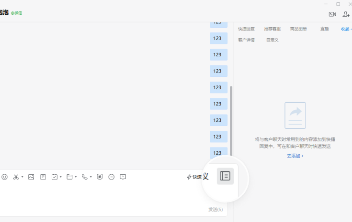352x222 pixels.
Task: Click the calendar schedule icon
Action: 55,177
